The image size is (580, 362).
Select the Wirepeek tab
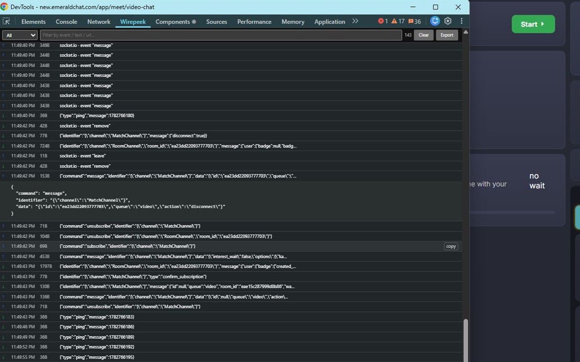(x=133, y=21)
